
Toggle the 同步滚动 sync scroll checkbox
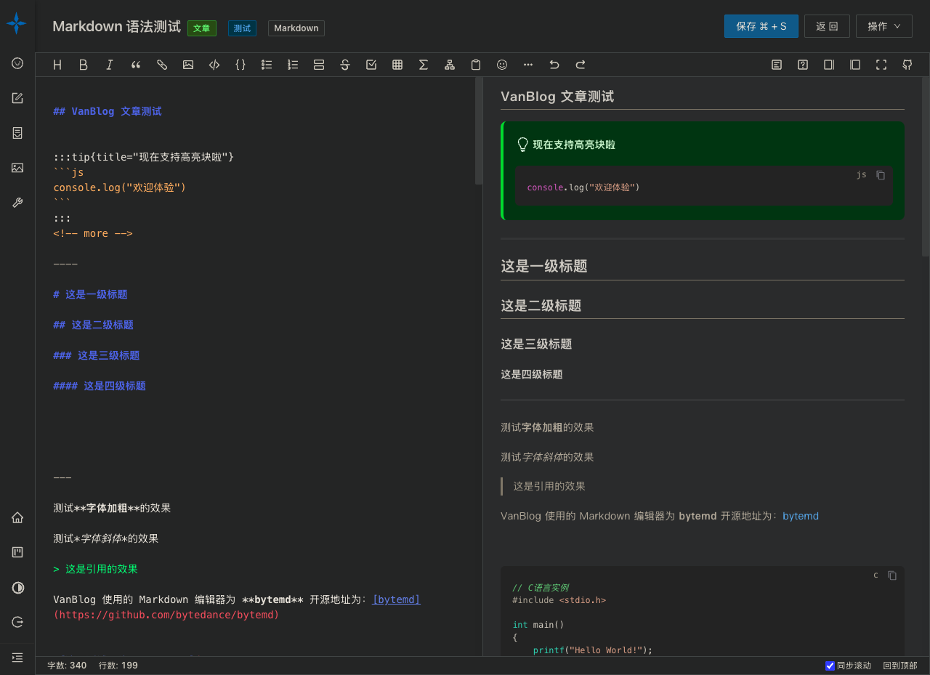830,666
